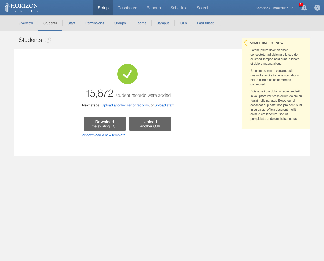Click the help question mark in header

coord(317,8)
